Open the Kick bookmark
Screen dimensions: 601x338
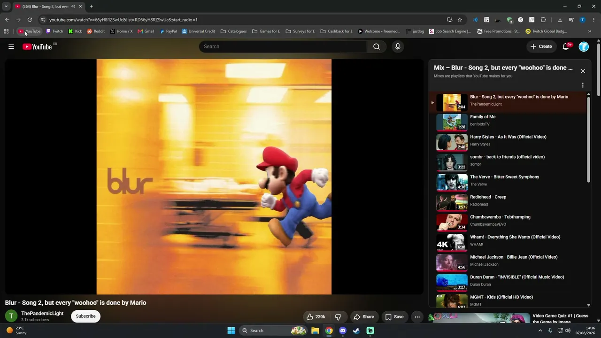(75, 31)
